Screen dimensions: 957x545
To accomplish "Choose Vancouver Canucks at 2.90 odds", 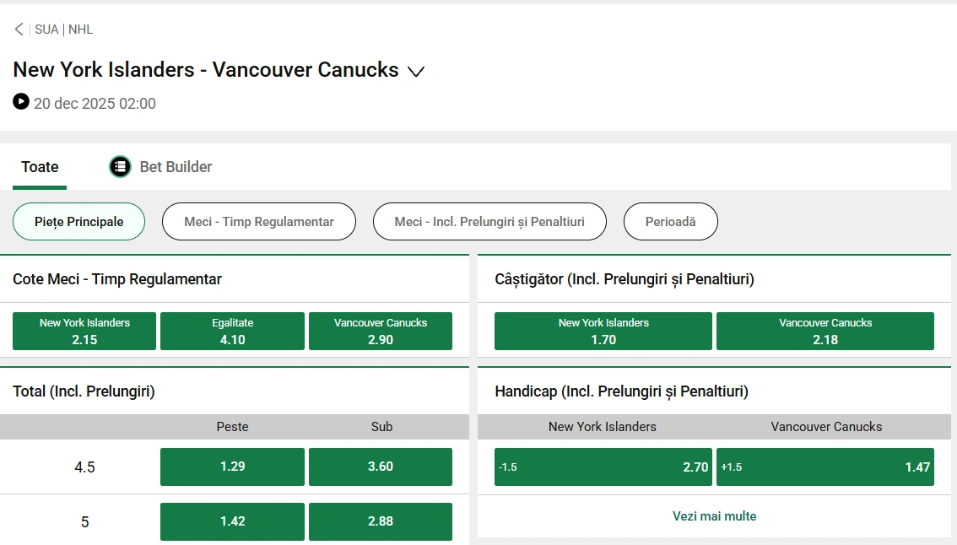I will [x=381, y=331].
